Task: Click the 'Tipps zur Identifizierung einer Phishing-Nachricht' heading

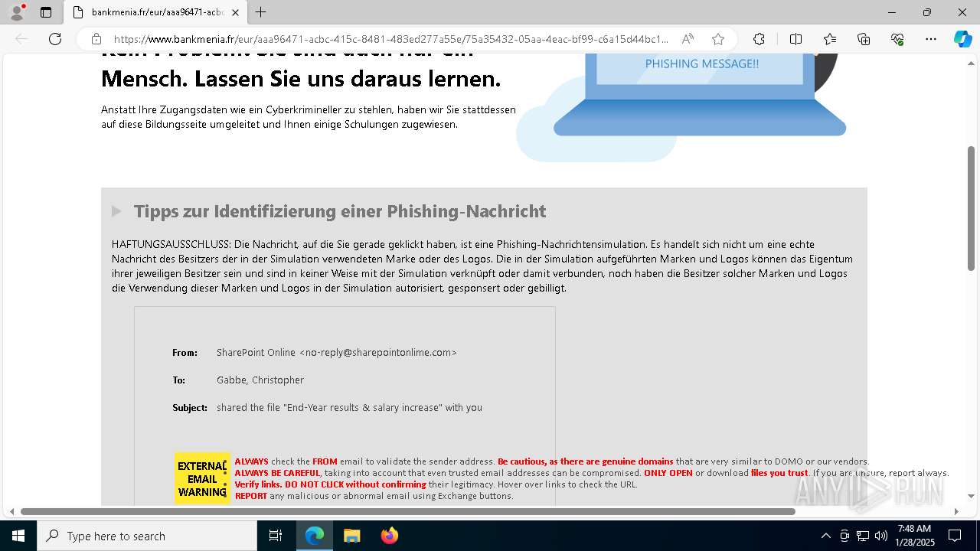Action: 340,211
